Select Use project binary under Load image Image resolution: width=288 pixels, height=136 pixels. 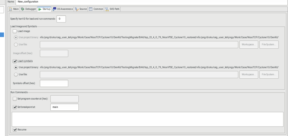16,37
